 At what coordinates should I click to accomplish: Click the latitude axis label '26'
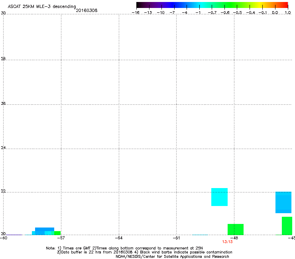[3, 104]
